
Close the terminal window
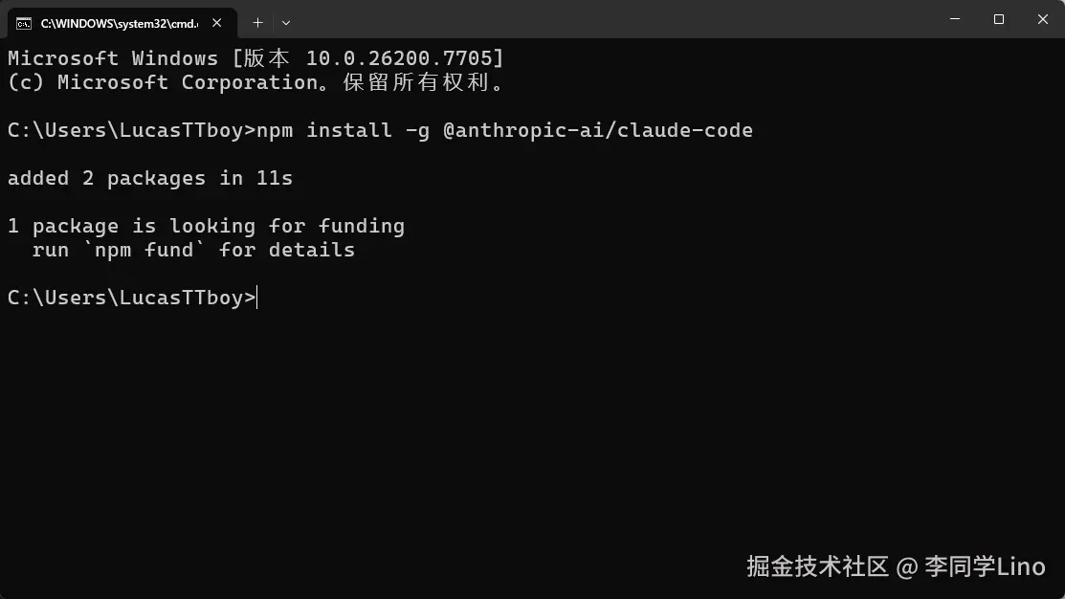[1042, 19]
